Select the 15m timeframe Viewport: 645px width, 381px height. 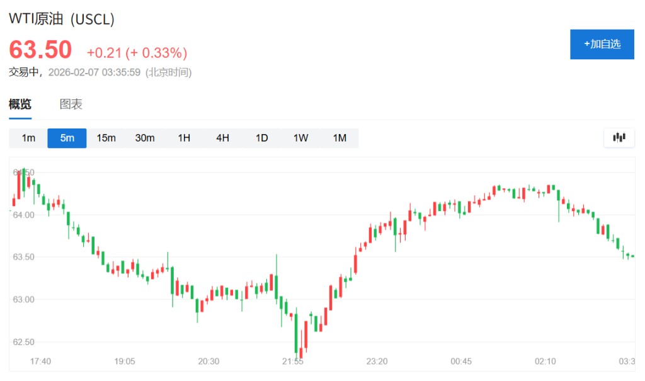click(x=106, y=138)
